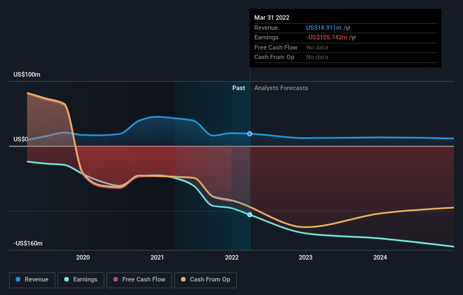
Task: Click the earnings data point marker on teal line
Action: 249,215
